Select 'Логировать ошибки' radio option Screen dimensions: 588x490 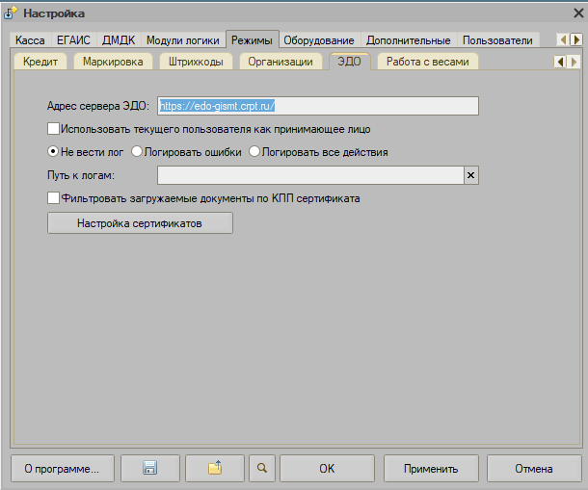[137, 151]
